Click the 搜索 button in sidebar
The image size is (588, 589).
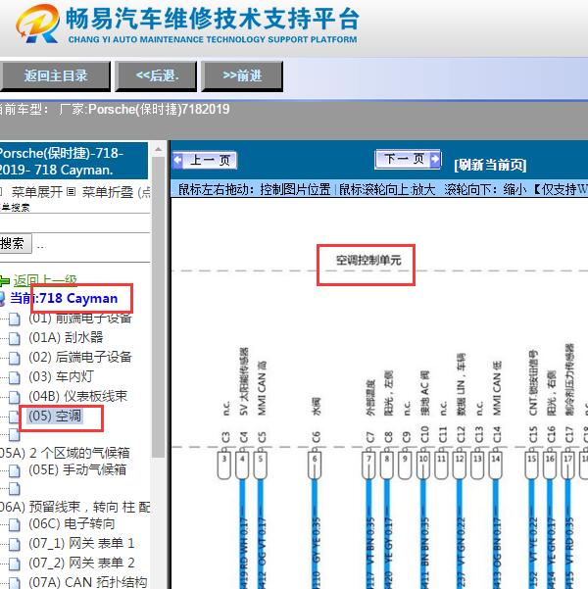(15, 244)
